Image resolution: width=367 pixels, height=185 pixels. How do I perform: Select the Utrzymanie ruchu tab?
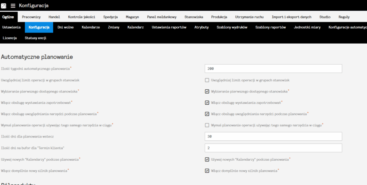[x=249, y=17]
